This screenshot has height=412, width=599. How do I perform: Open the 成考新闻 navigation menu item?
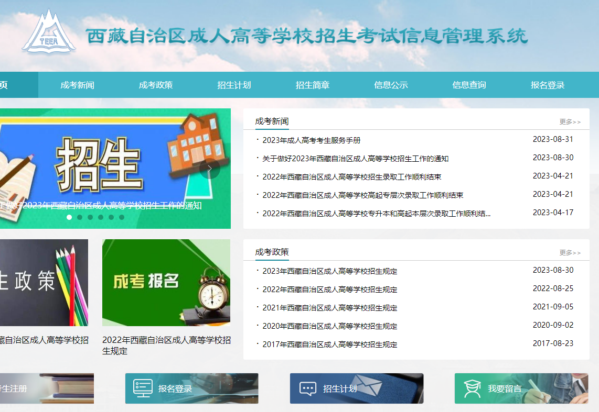click(x=77, y=85)
